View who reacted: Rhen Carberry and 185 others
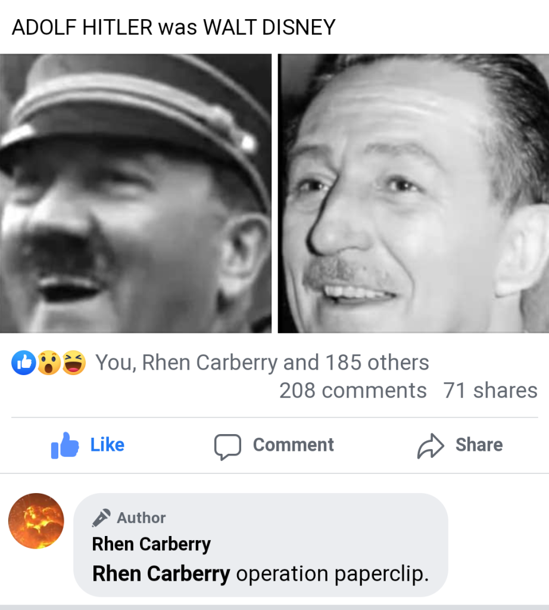549x610 pixels. [262, 363]
